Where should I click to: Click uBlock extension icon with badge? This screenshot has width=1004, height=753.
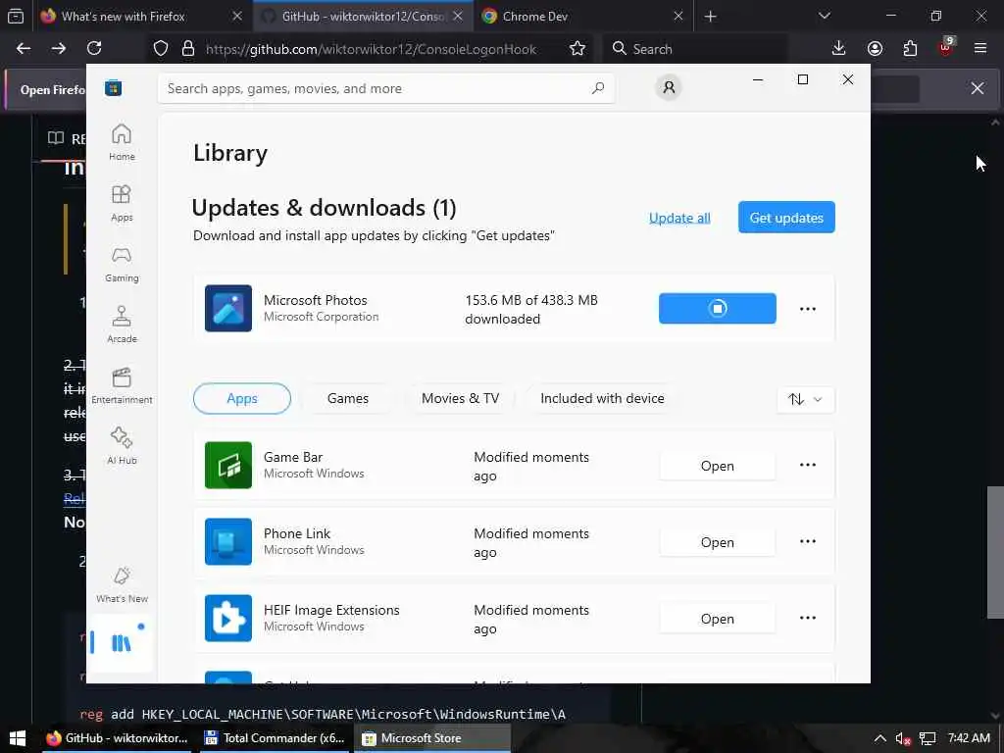tap(946, 47)
